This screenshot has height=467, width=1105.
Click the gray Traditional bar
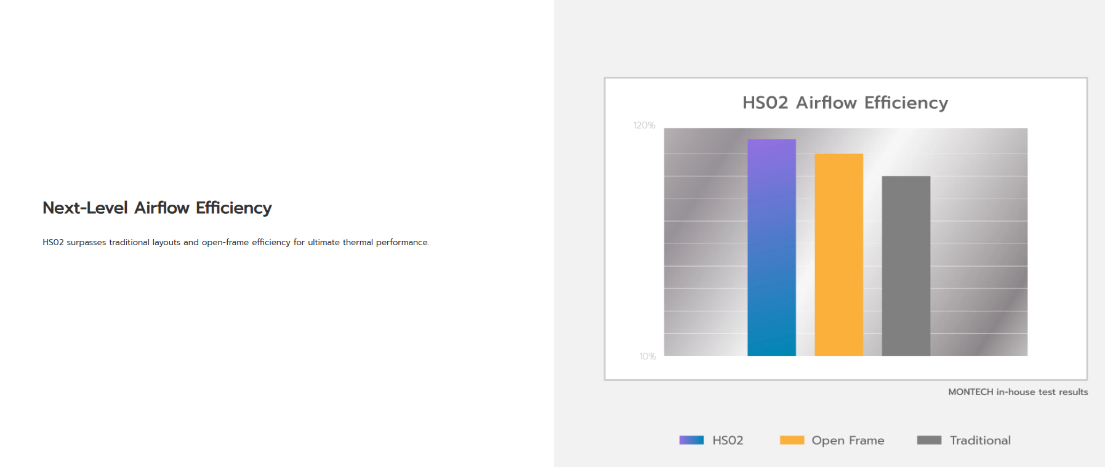pos(906,266)
